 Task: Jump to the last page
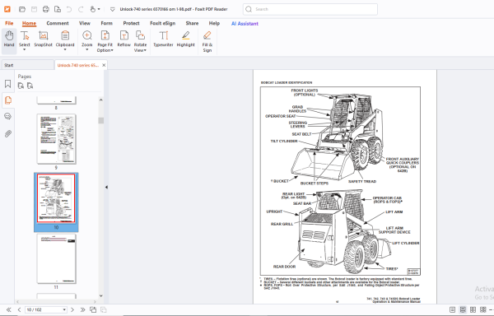click(82, 309)
